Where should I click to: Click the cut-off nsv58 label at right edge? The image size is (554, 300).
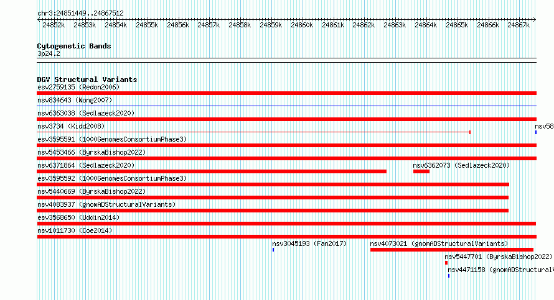pyautogui.click(x=544, y=126)
